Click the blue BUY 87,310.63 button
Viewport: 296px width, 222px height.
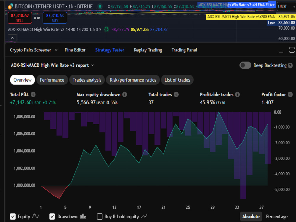(55, 18)
